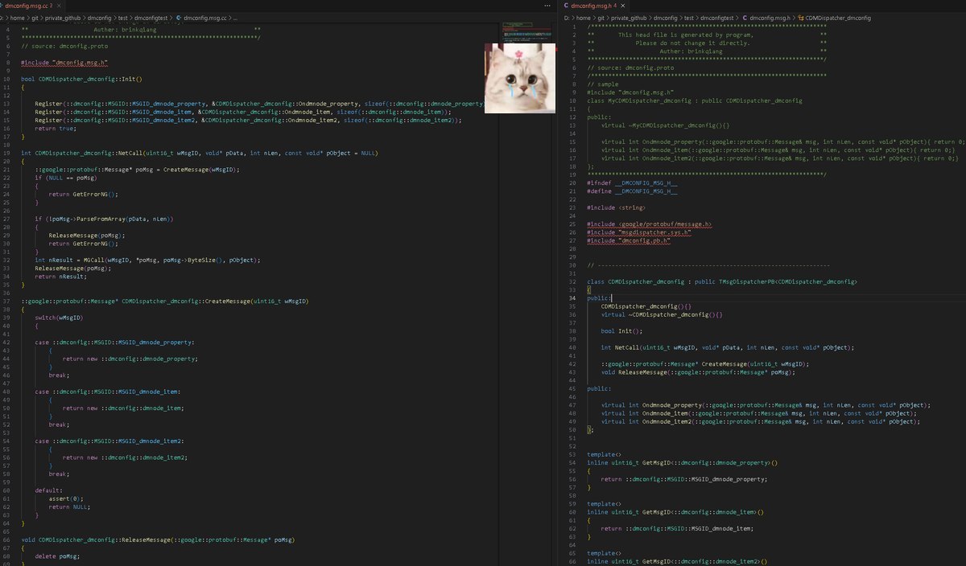Click the crying cat sticker image

click(520, 78)
